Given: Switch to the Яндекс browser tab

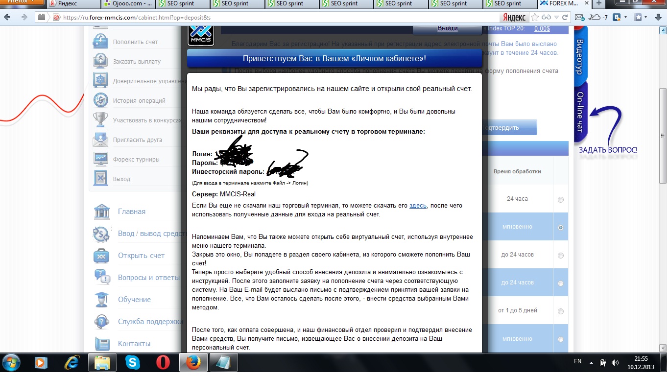Looking at the screenshot, I should click(74, 3).
